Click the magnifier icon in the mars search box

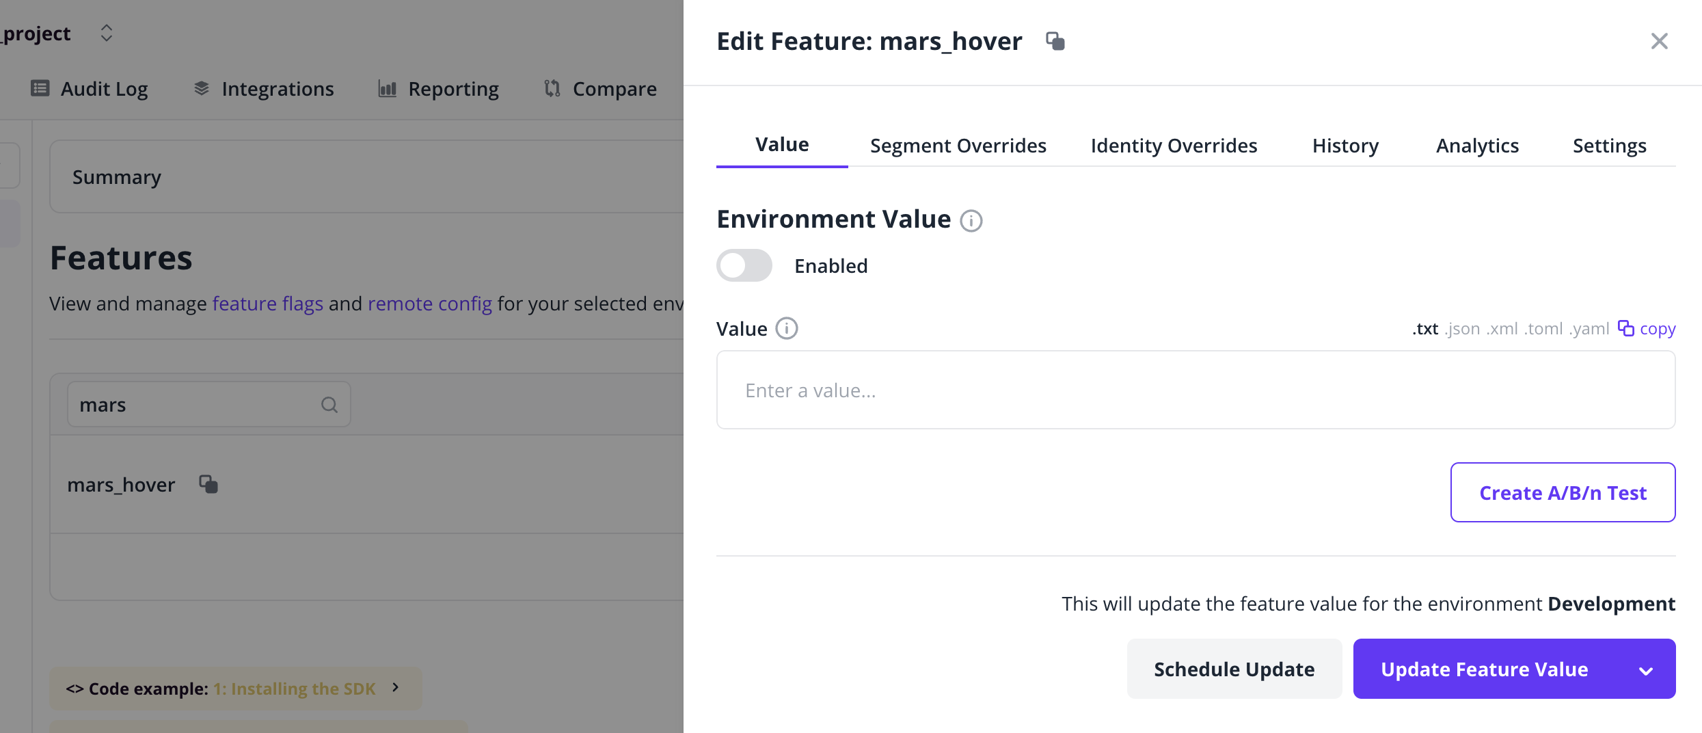coord(329,405)
